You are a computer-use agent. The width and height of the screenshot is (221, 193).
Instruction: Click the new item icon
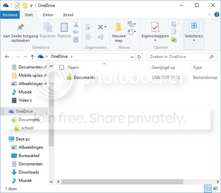tap(131, 24)
